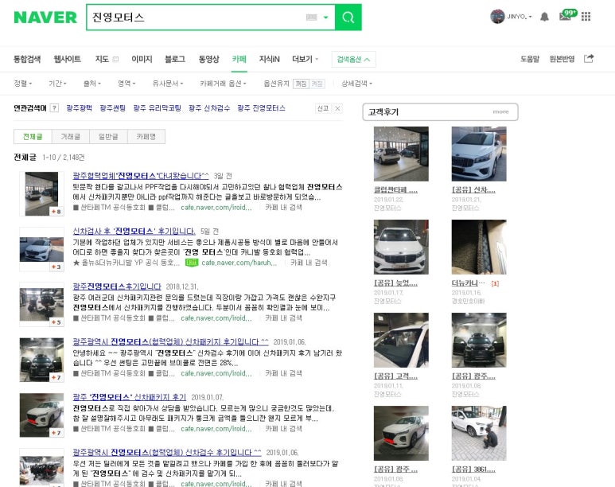
Task: Open the 영역 area dropdown
Action: 127,84
